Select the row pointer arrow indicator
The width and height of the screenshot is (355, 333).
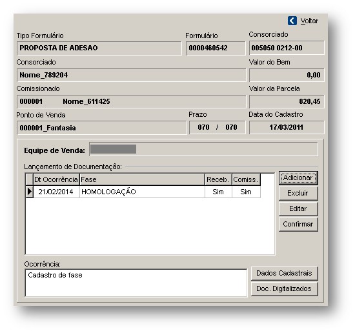(30, 192)
